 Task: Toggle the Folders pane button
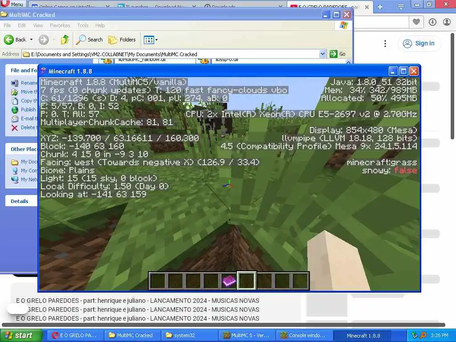(122, 40)
